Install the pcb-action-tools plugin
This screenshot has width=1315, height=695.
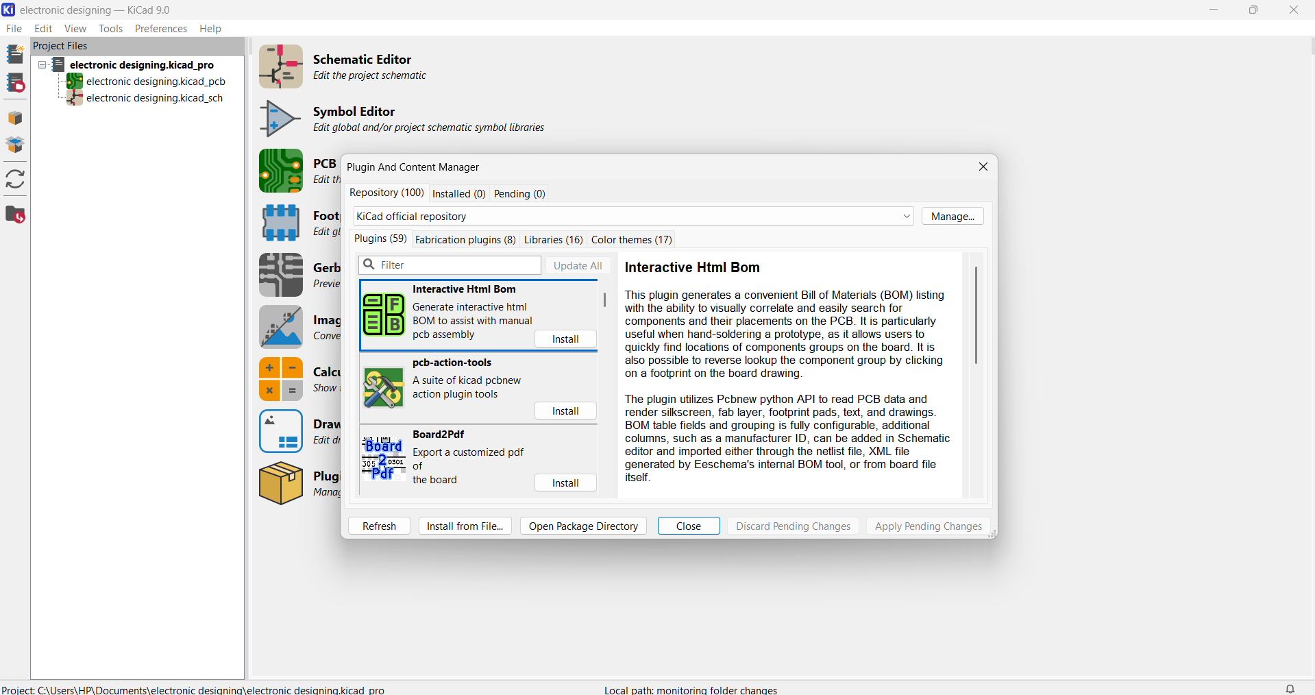coord(565,411)
